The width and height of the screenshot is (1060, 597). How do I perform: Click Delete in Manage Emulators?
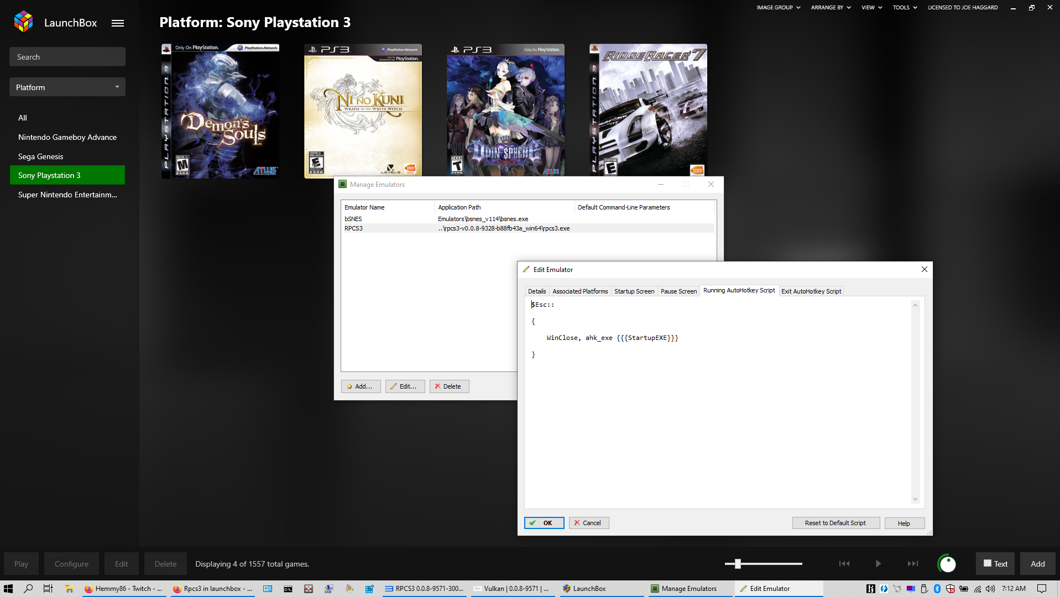pos(450,386)
